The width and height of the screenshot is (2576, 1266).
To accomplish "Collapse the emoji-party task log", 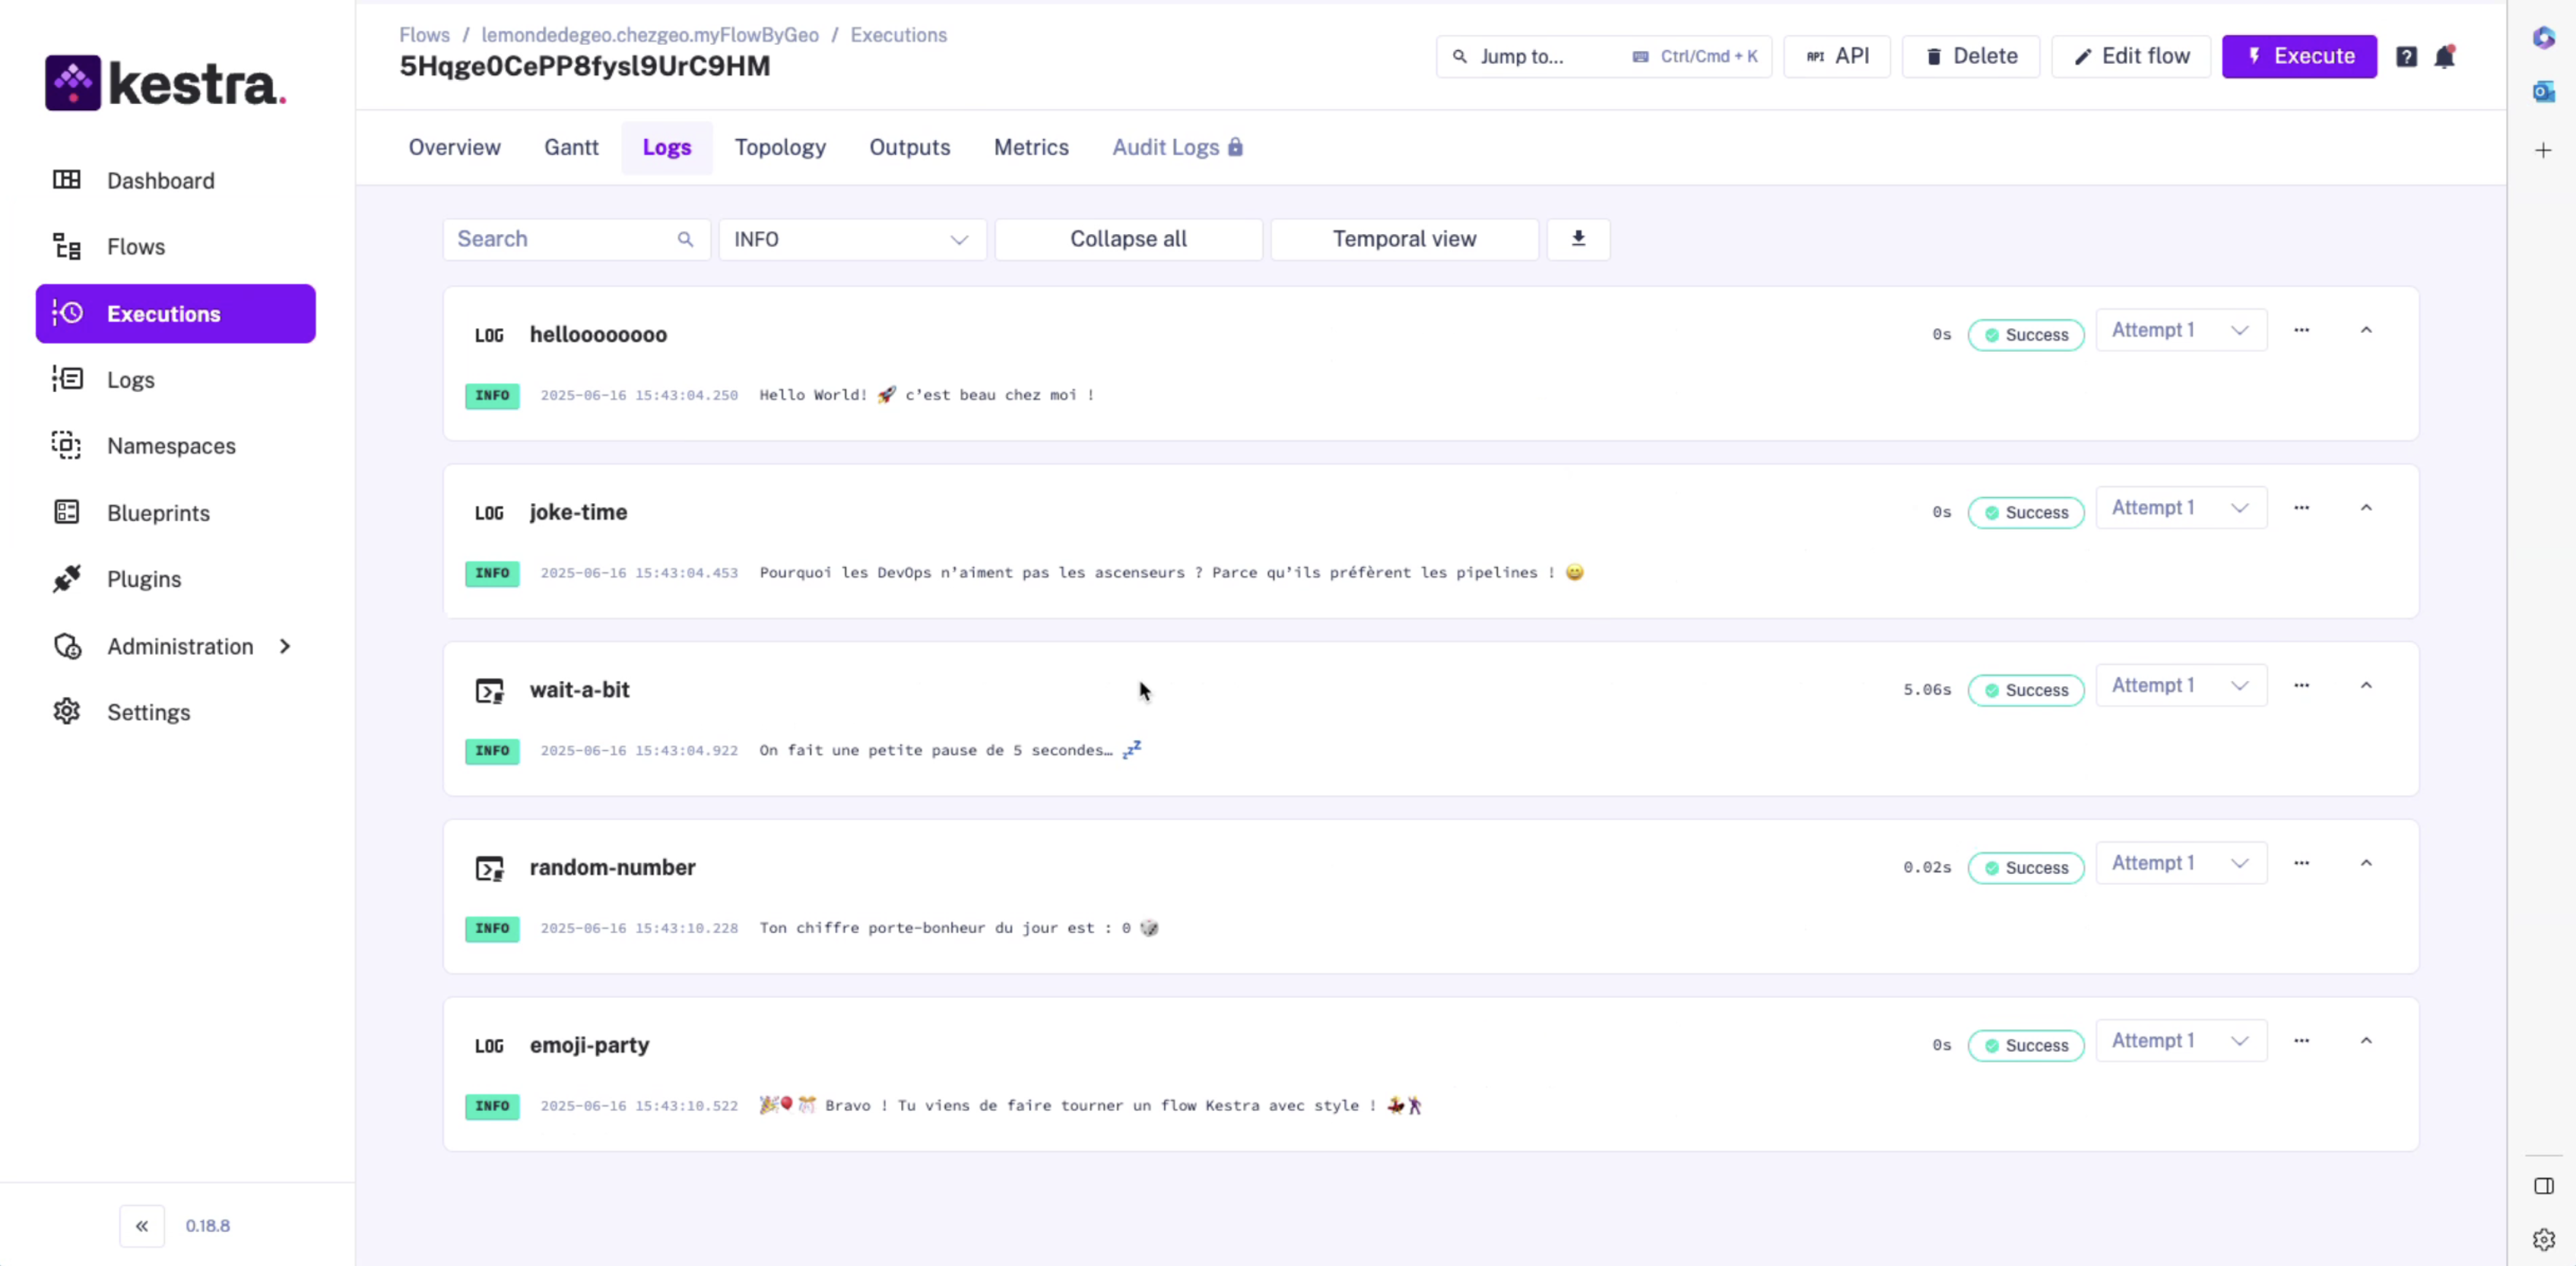I will pyautogui.click(x=2366, y=1041).
